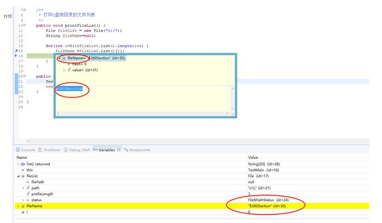Expand the value= (id=31) node in popup

(x=65, y=70)
